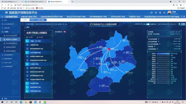Click help icon next to 当日实时数据量
This screenshot has height=104, width=186.
[x=158, y=39]
